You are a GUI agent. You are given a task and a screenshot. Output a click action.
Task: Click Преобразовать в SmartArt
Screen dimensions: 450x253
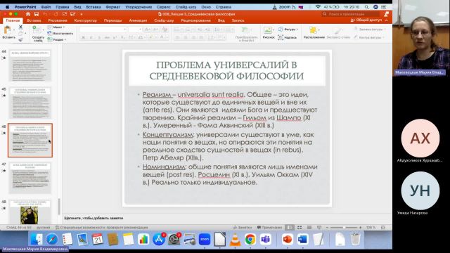[246, 34]
